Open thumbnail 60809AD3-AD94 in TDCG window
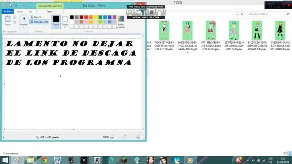Screen dimensions: 292x164 (188, 31)
